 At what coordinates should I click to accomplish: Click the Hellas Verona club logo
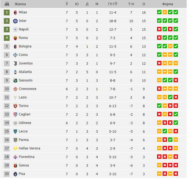[15, 149]
